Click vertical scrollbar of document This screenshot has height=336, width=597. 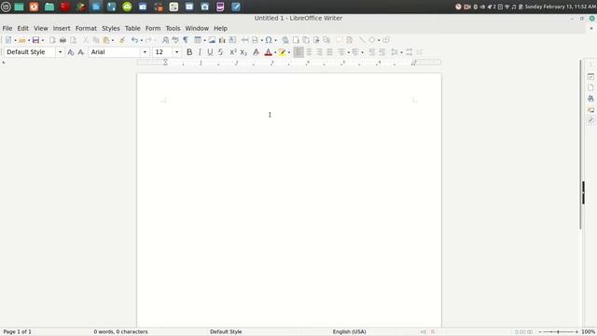click(x=580, y=145)
